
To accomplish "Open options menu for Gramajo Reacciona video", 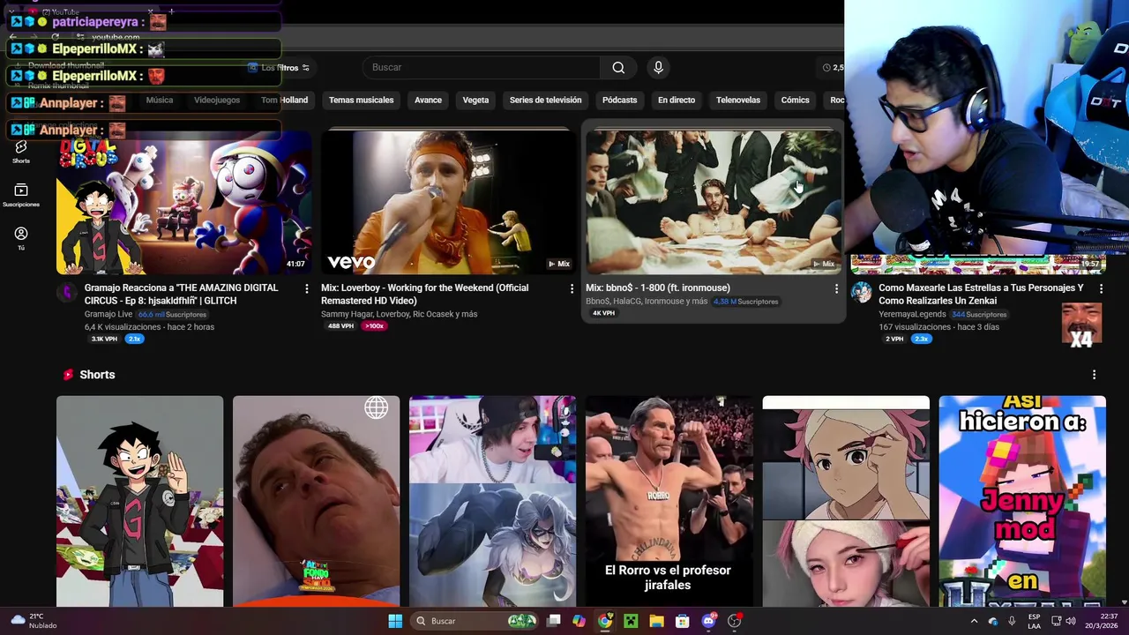I will (x=307, y=288).
